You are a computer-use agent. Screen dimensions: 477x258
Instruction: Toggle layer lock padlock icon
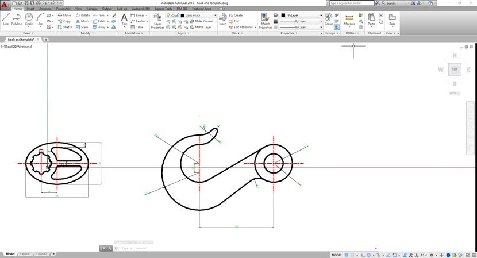(178, 15)
